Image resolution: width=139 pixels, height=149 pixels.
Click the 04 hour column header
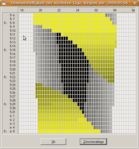pyautogui.click(x=115, y=10)
